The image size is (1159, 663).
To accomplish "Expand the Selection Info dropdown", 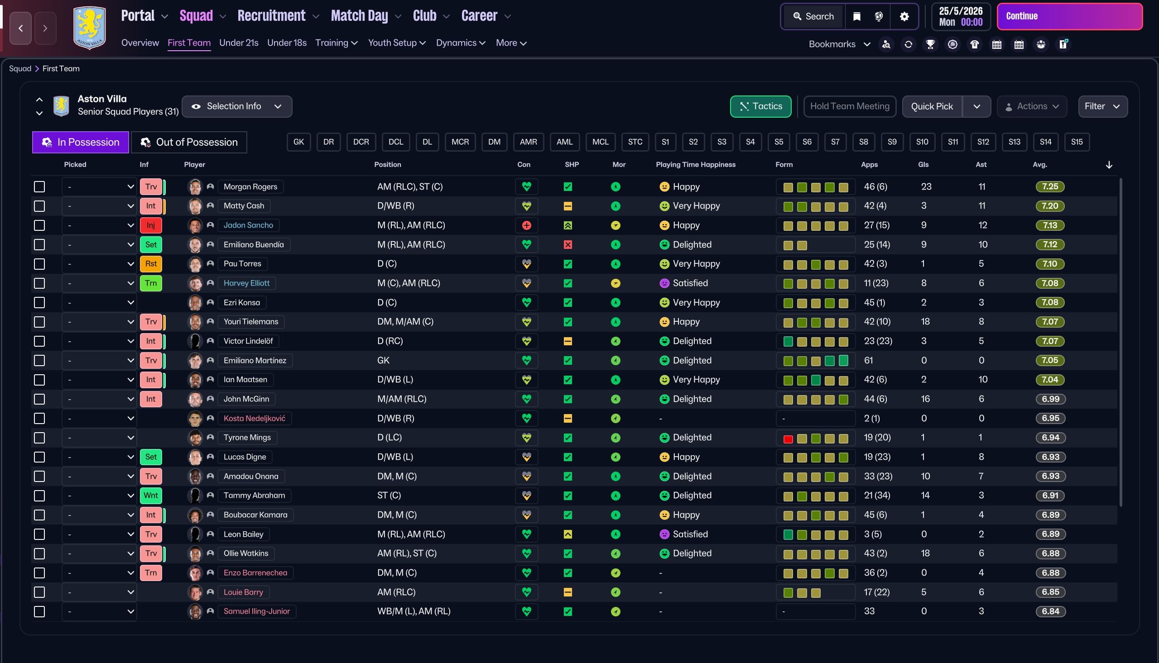I will pos(236,106).
